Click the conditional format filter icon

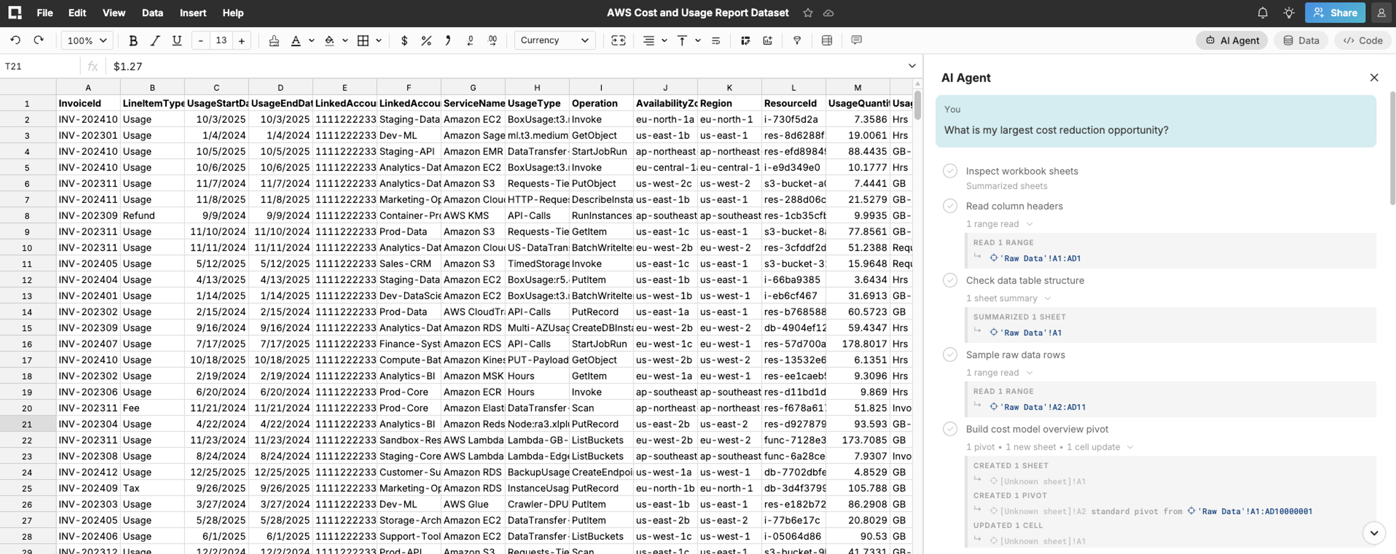tap(797, 40)
